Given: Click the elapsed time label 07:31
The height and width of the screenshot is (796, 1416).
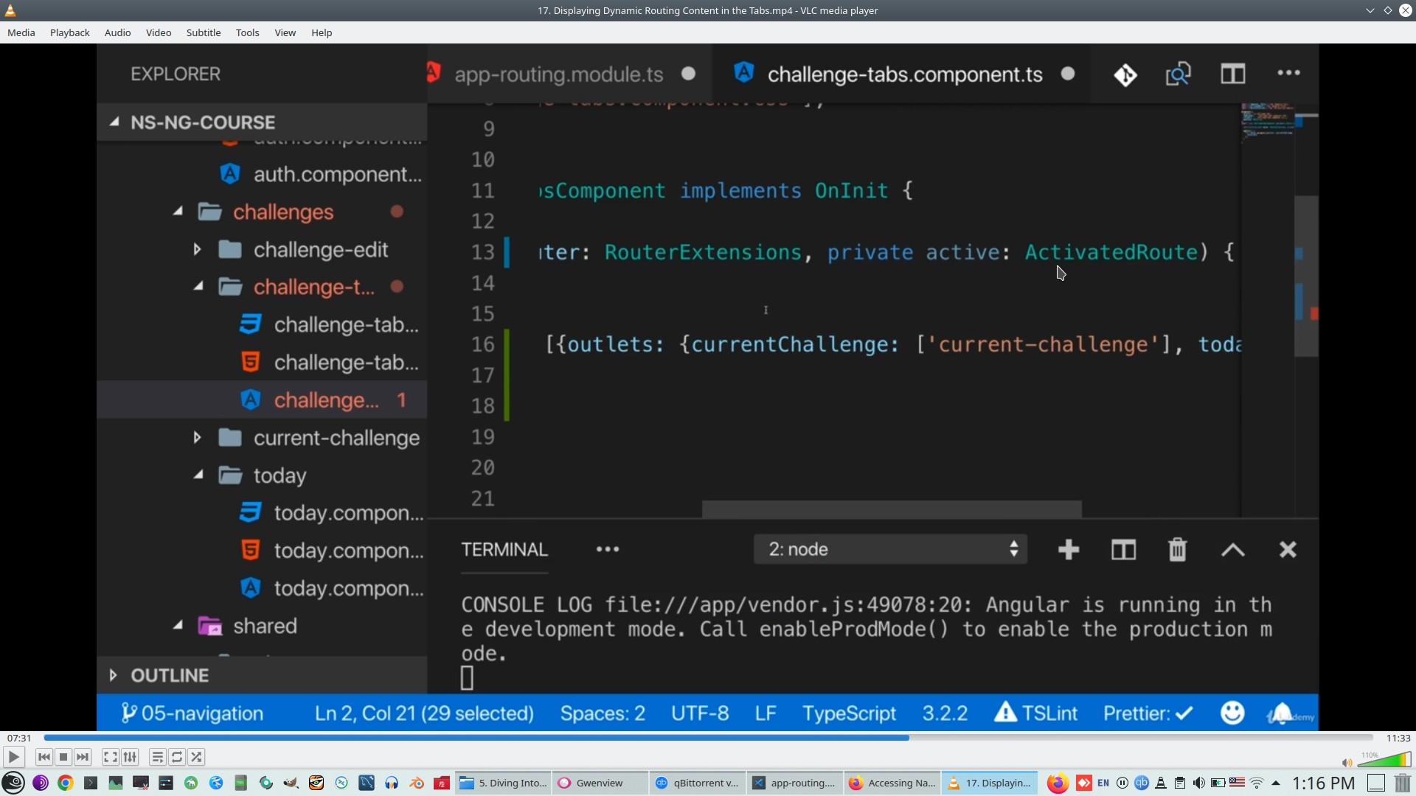Looking at the screenshot, I should [19, 738].
